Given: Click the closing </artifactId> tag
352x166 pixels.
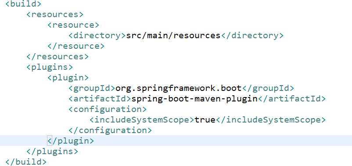Looking at the screenshot, I should pos(291,99).
